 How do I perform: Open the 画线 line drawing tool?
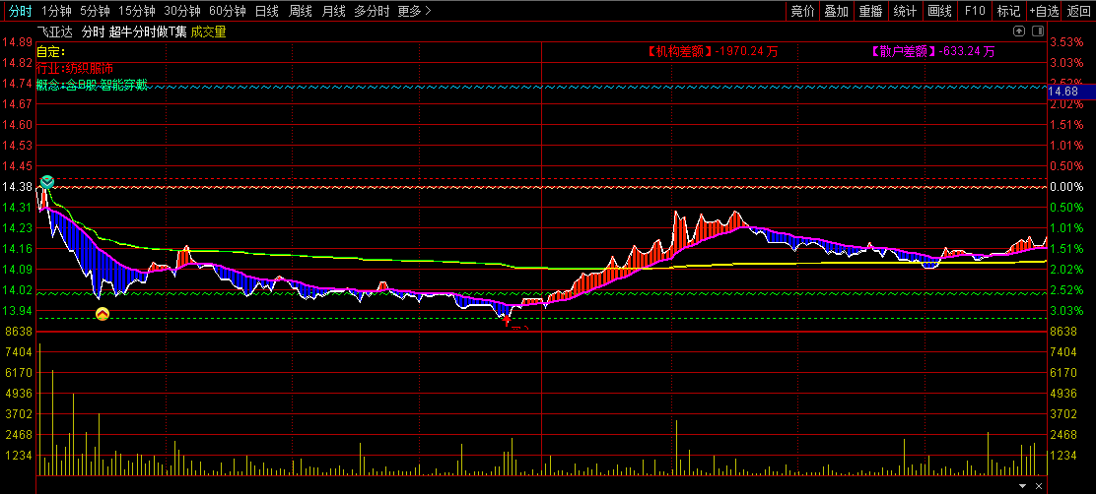(939, 11)
